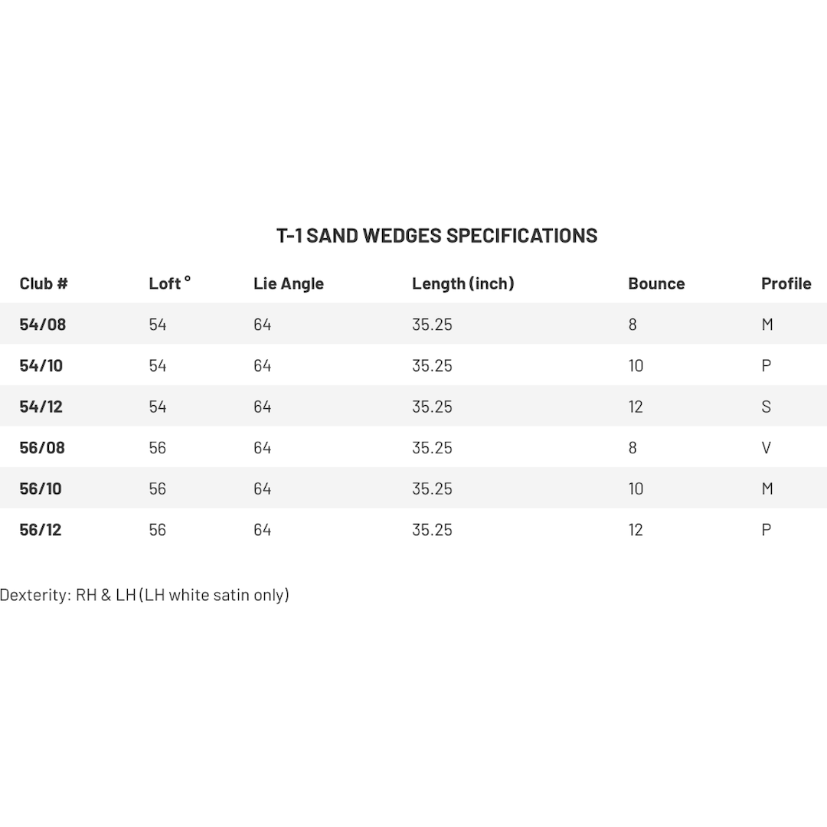This screenshot has width=827, height=827.
Task: Click the lie angle 64 in 56/10 row
Action: (x=262, y=489)
